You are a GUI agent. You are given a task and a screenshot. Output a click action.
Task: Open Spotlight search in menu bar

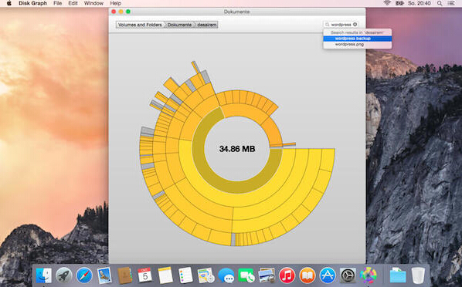440,3
